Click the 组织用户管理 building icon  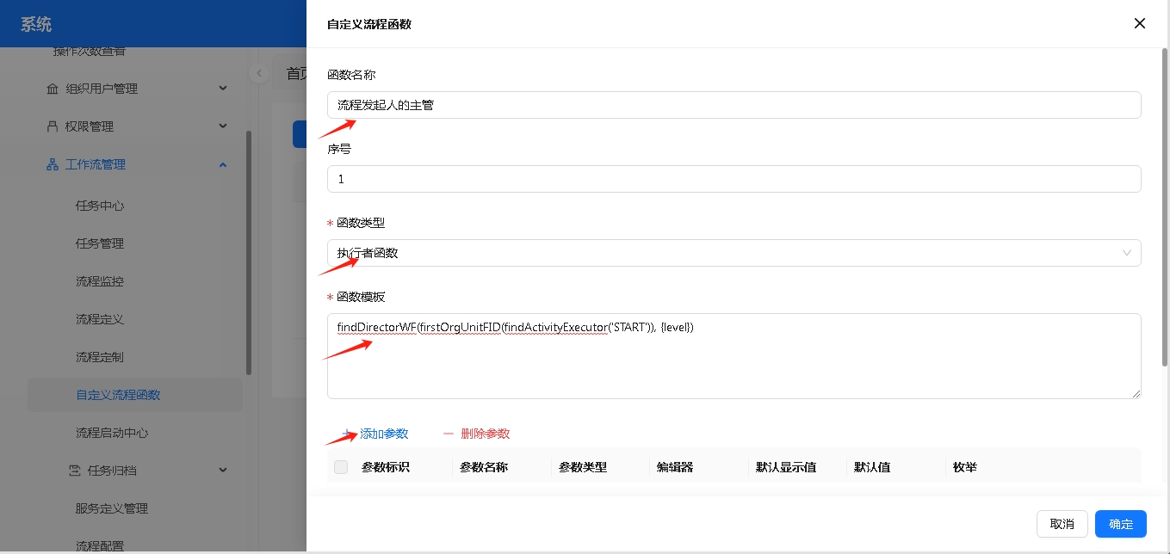point(52,89)
